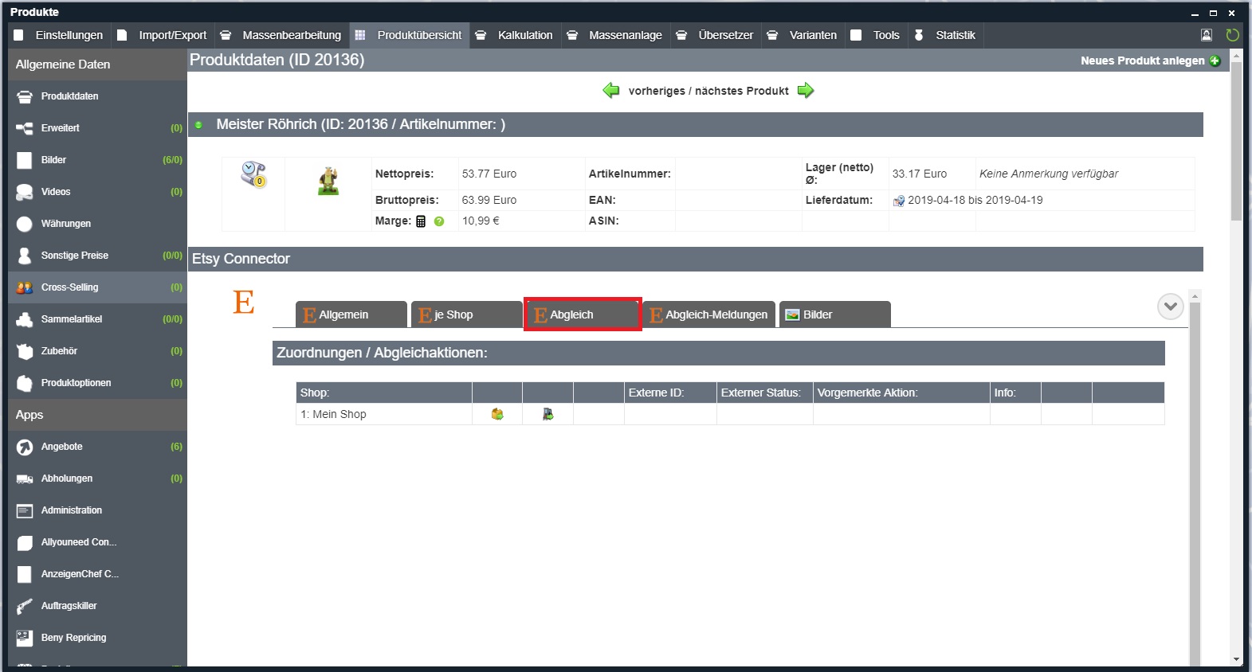Click the second action icon in Mein Shop row
This screenshot has width=1252, height=672.
pos(548,414)
